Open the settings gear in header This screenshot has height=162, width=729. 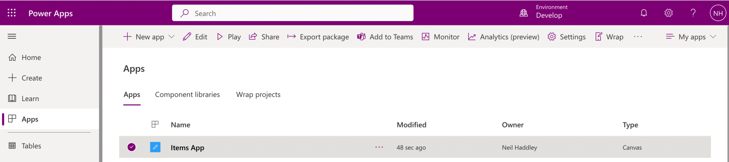click(x=668, y=13)
